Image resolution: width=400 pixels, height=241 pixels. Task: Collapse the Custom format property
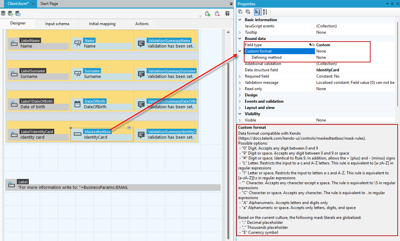(240, 51)
